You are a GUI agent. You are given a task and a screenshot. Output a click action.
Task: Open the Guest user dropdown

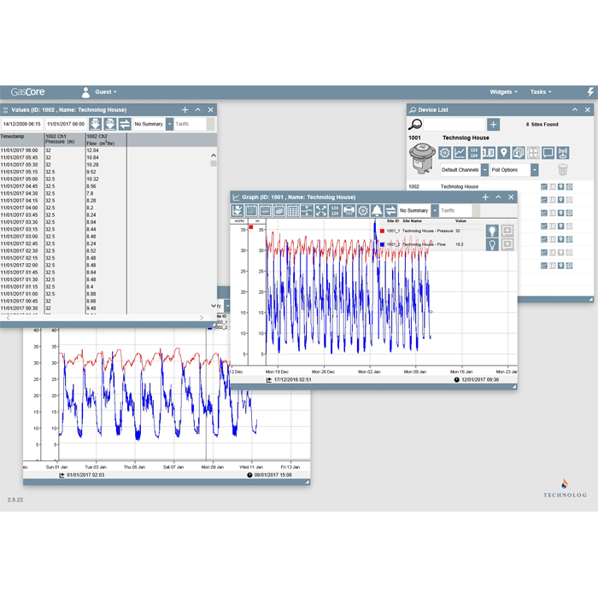point(106,92)
